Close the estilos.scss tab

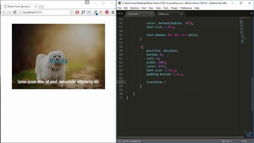(x=181, y=14)
